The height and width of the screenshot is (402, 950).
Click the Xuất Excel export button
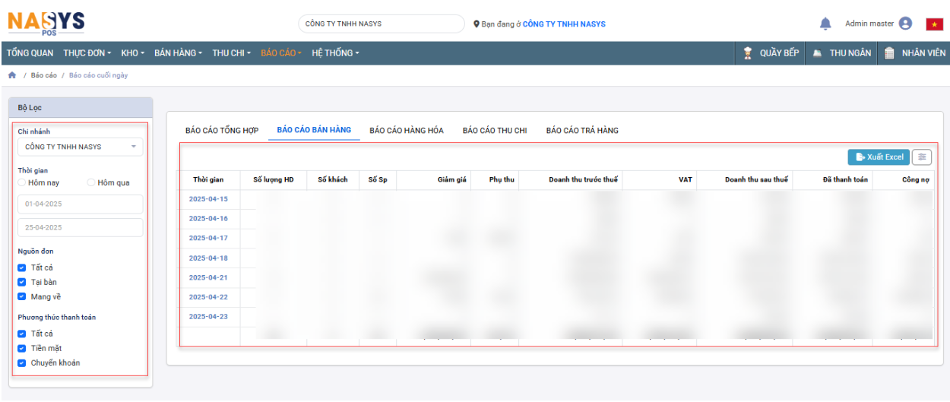879,157
